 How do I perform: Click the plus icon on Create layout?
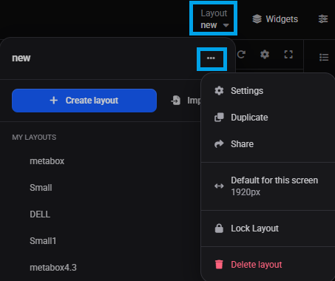(54, 101)
